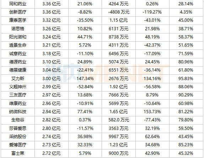The width and height of the screenshot is (204, 158).
Task: Select the 创新医疗 row name cell
Action: click(x=18, y=12)
